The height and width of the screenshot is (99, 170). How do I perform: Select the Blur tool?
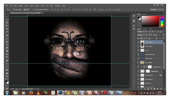point(7,54)
